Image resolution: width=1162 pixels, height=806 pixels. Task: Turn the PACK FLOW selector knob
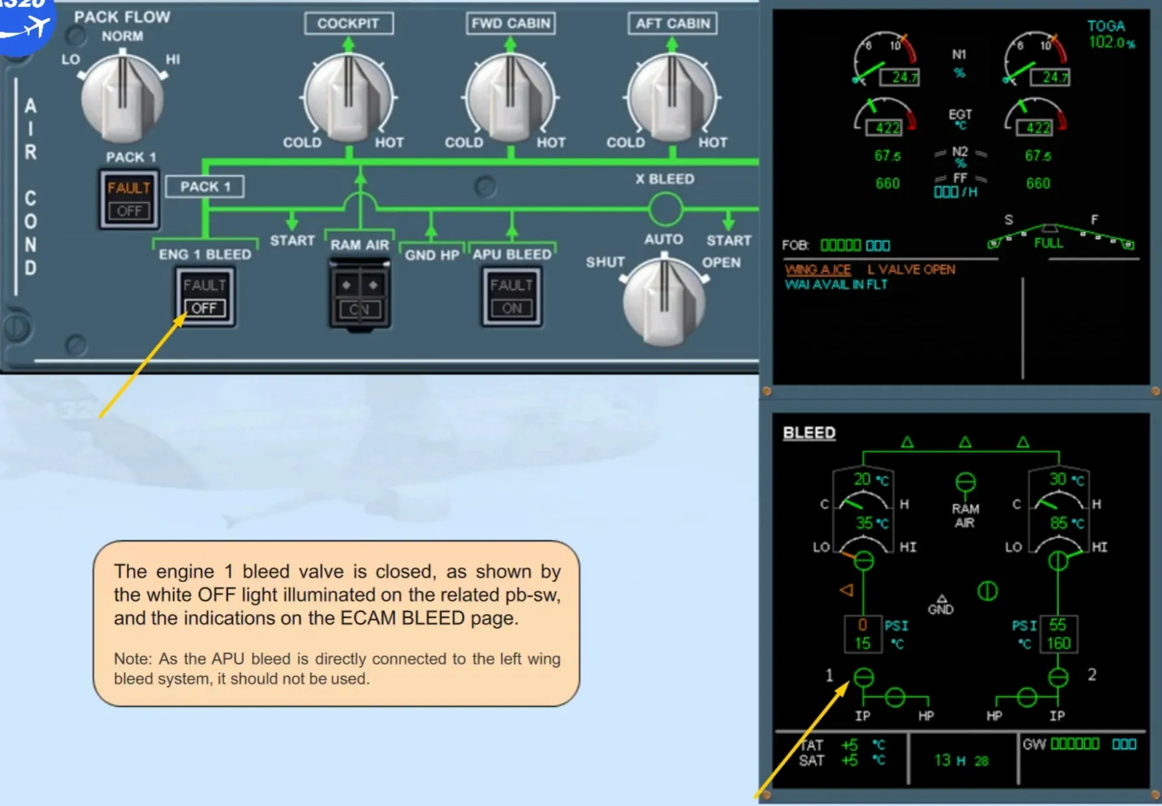(x=122, y=97)
